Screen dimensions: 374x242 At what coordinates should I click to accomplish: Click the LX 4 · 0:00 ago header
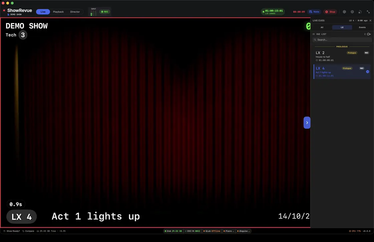click(x=358, y=20)
